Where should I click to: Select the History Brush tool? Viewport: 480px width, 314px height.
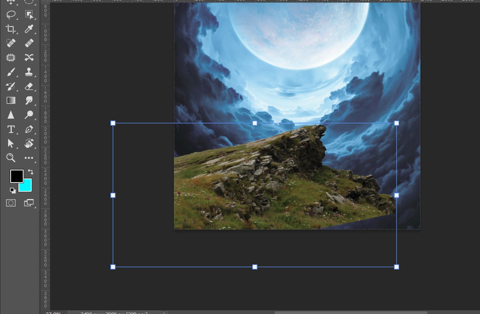11,86
